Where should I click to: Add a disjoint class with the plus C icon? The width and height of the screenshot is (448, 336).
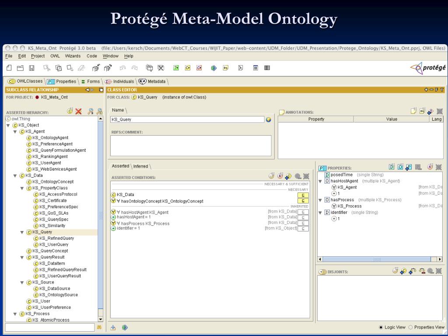[x=403, y=271]
